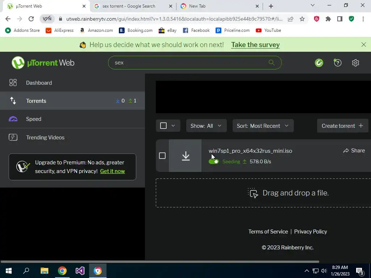Open the Sort: Most Recent dropdown
Viewport: 371px width, 278px height.
[x=263, y=126]
